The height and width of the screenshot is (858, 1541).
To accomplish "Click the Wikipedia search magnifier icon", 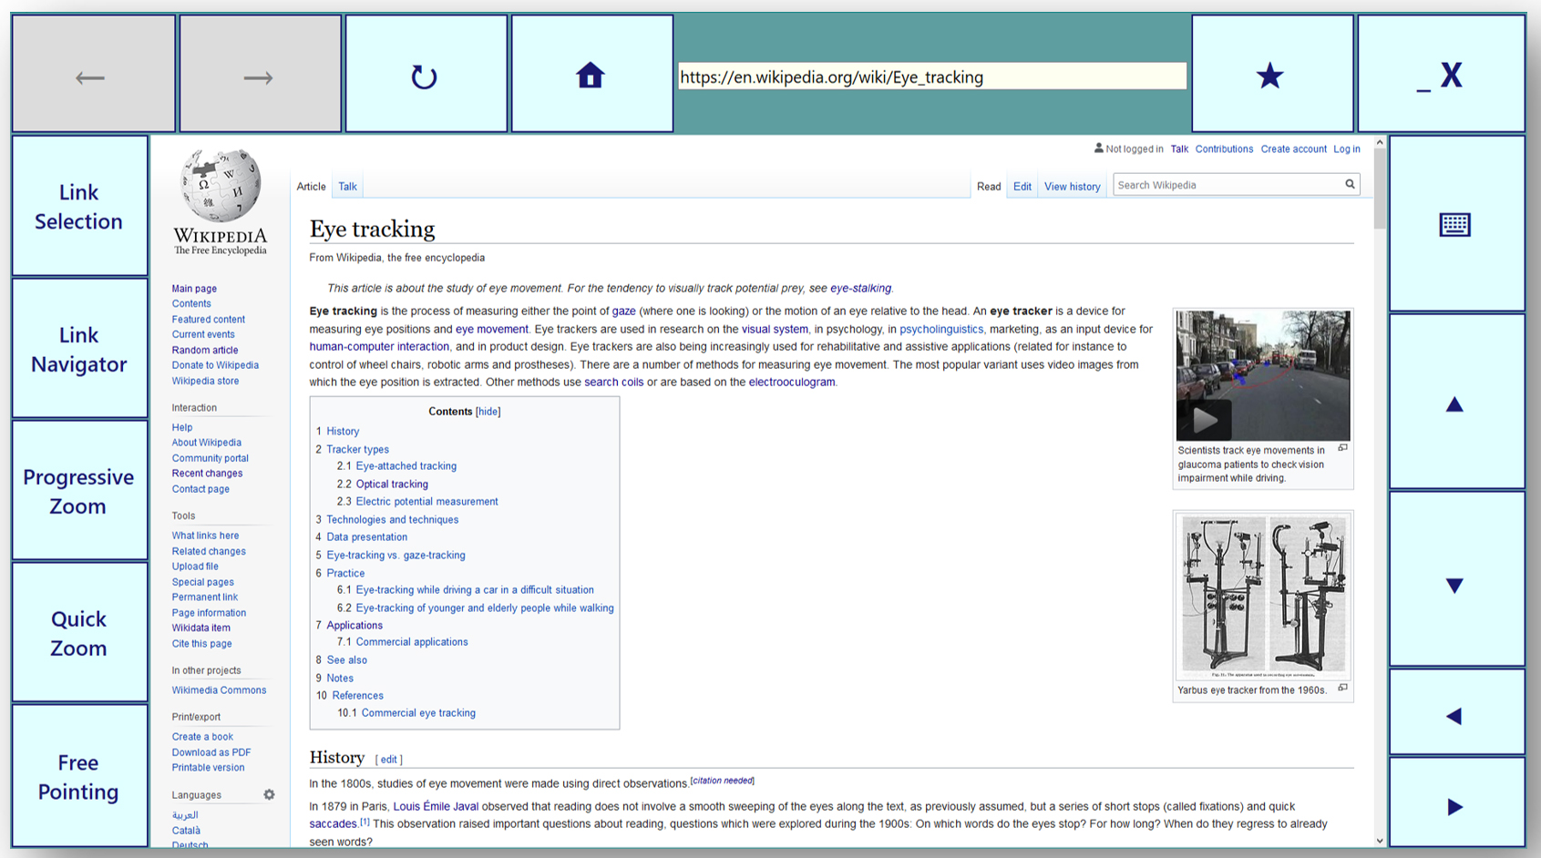I will [1350, 185].
